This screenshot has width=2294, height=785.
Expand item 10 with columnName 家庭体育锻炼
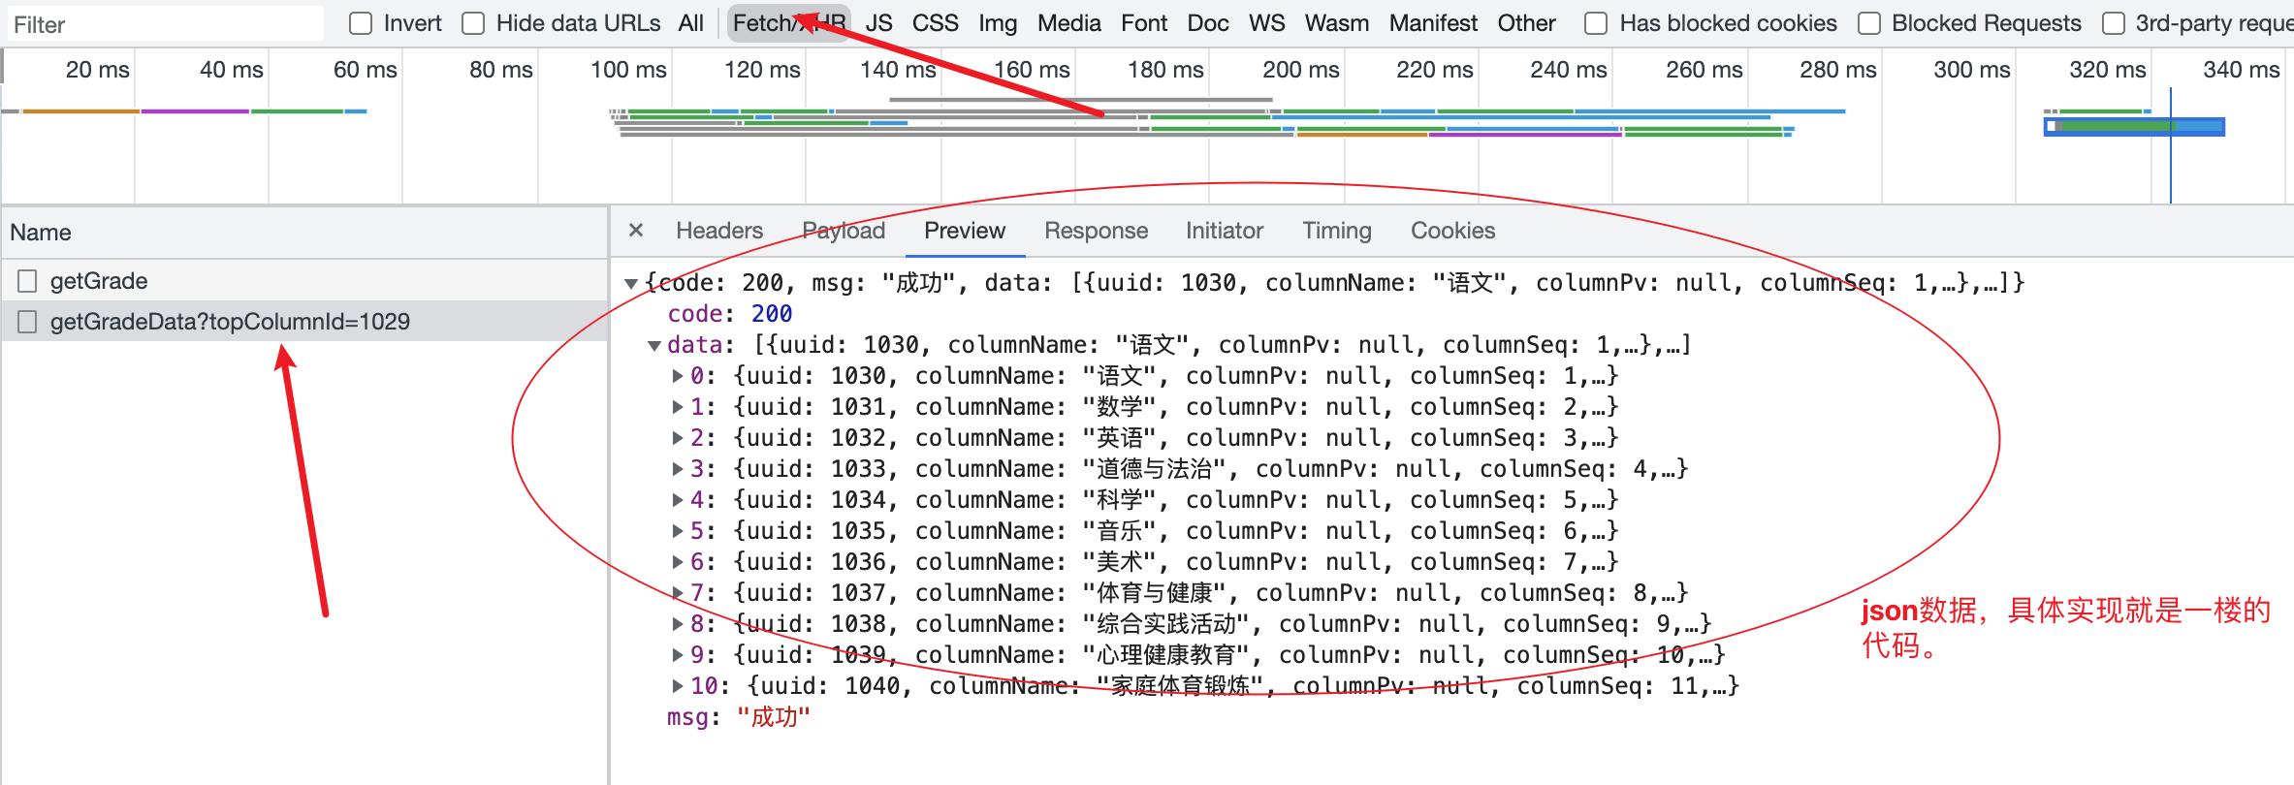click(x=678, y=686)
